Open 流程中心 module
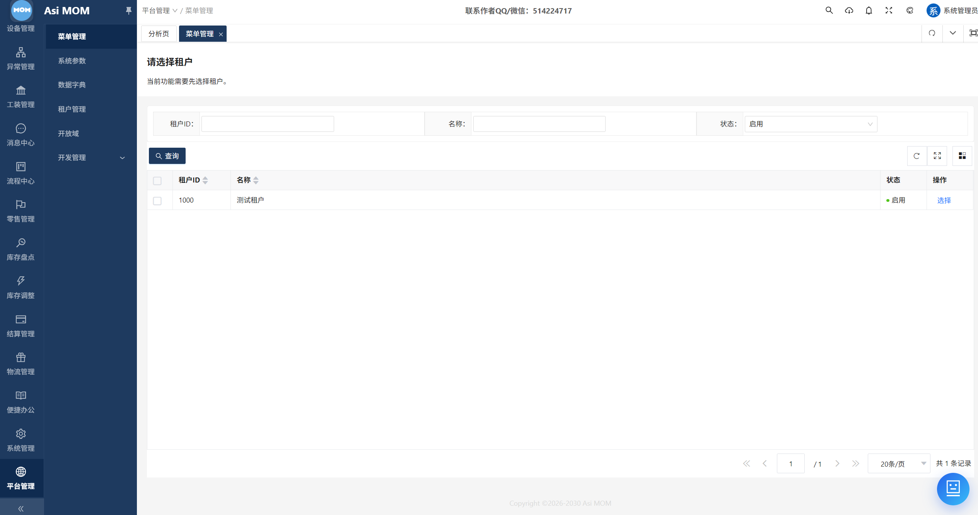The image size is (978, 515). (21, 173)
